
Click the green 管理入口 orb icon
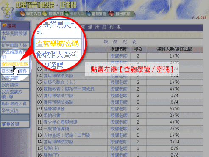pos(67,14)
